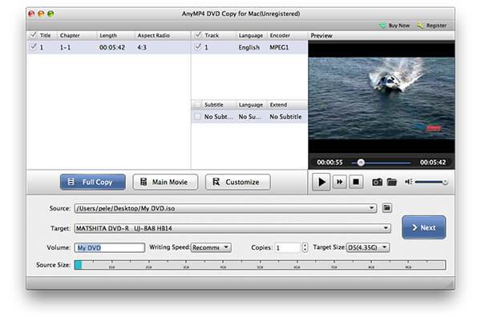
Task: Click the Preview panel label
Action: [321, 35]
